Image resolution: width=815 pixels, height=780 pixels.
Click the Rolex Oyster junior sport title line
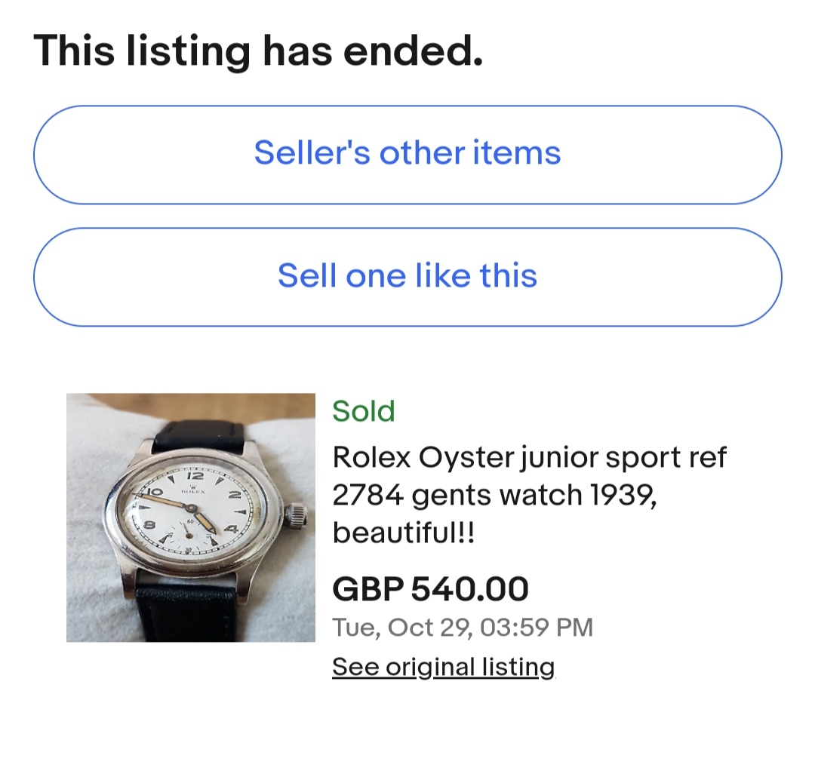(528, 457)
